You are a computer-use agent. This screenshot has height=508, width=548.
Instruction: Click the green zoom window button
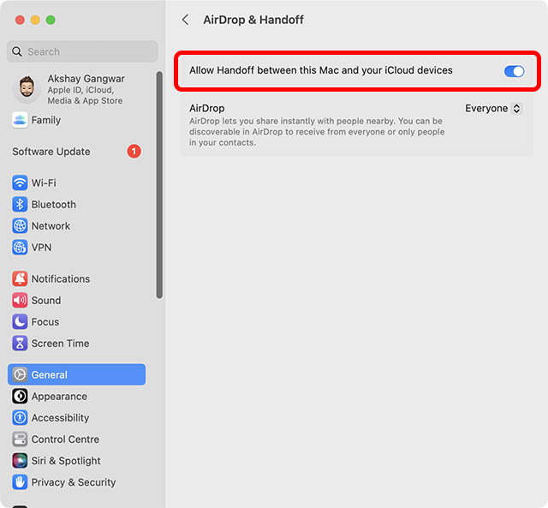click(x=51, y=20)
